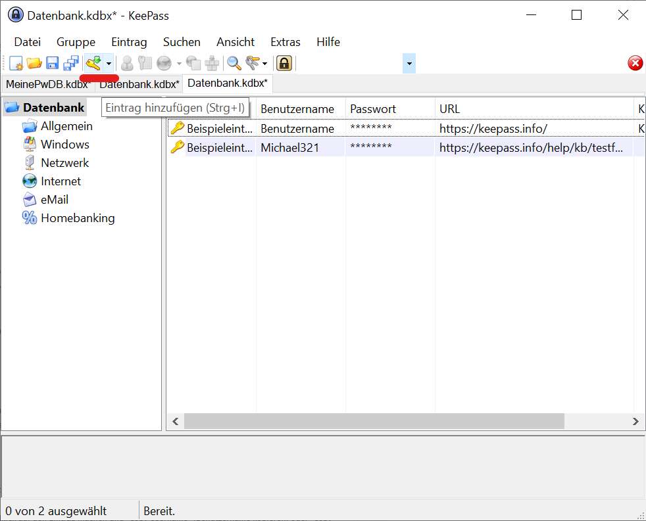The image size is (646, 521).
Task: Click the greyed Open URL globe icon
Action: point(164,63)
